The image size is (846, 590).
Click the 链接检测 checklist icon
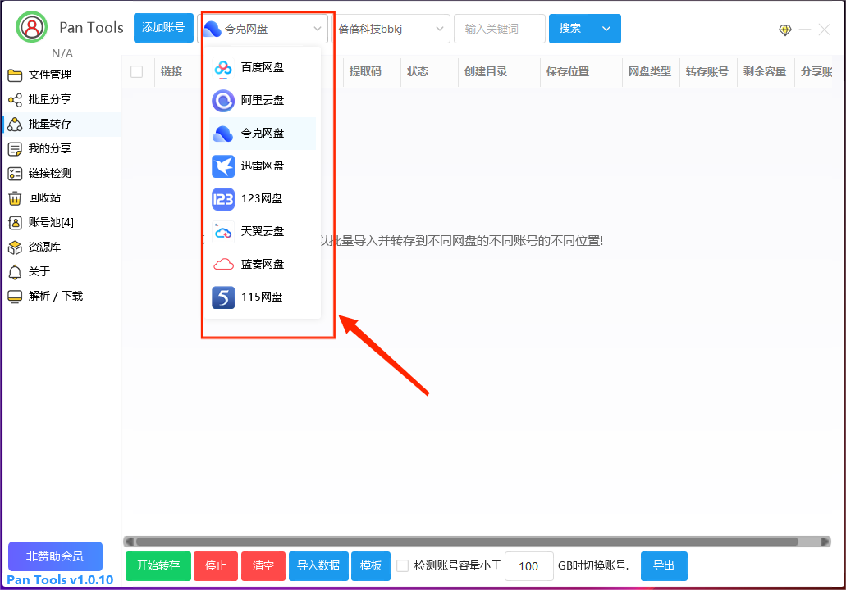(15, 174)
